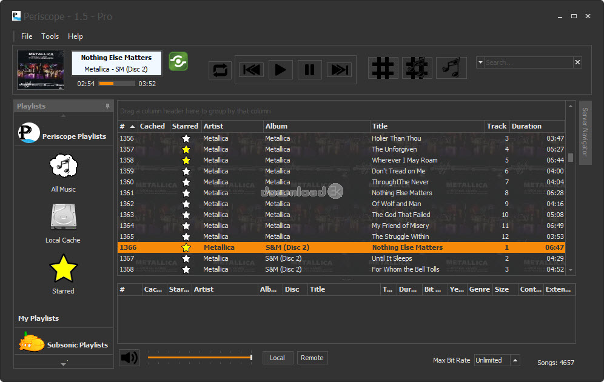Click into the Search field

(529, 62)
